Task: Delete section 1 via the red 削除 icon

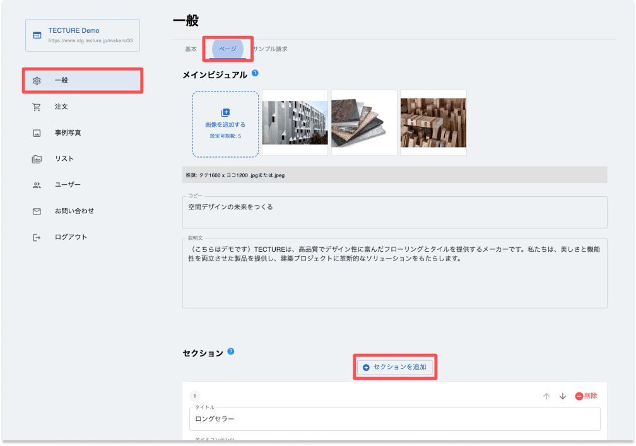Action: (580, 396)
